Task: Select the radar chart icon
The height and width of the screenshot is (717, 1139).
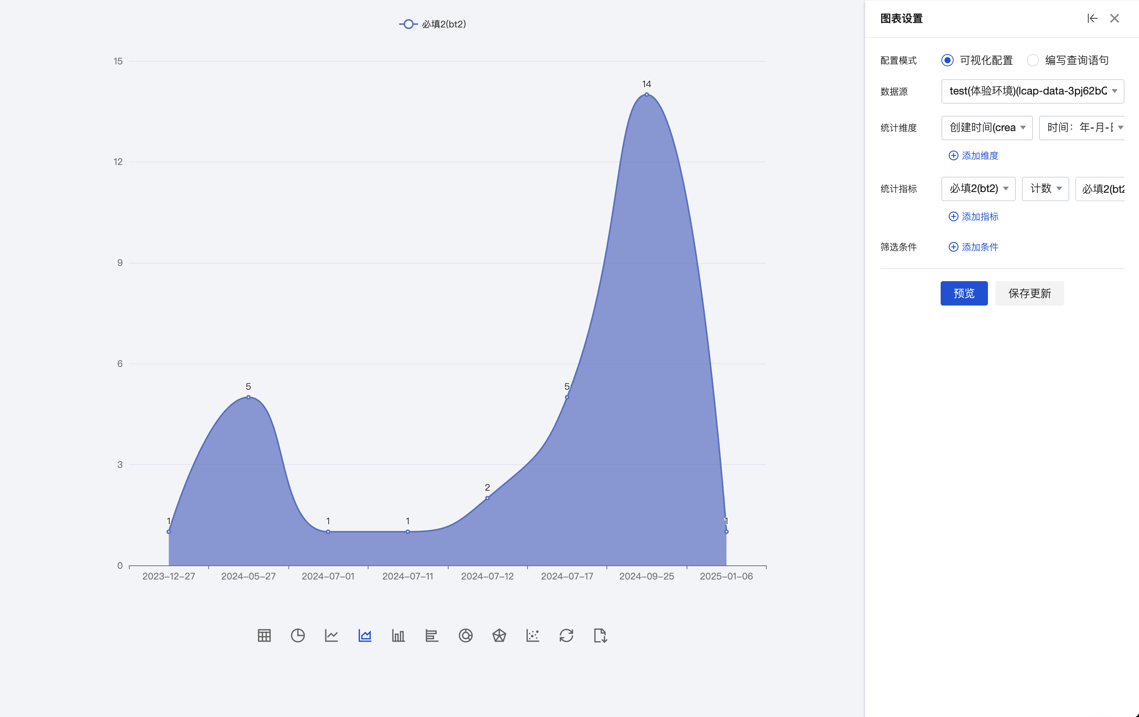Action: point(499,635)
